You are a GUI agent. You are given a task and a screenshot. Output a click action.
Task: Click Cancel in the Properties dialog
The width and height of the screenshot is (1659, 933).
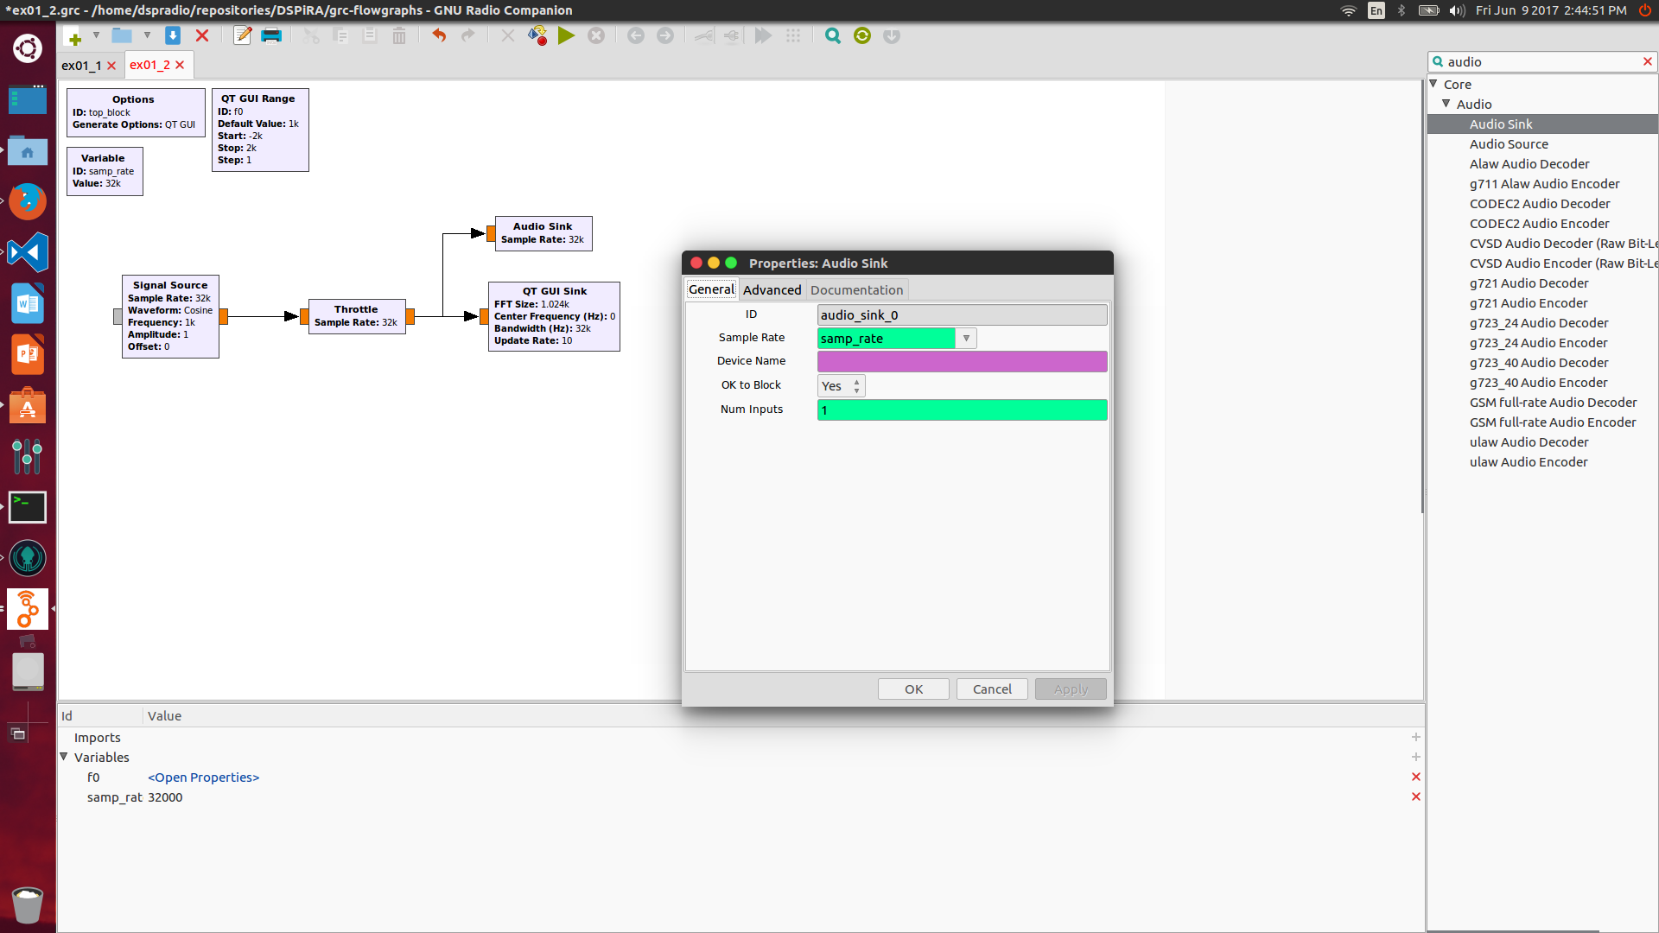point(992,689)
